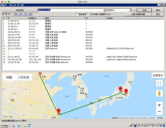Open PowerShell taskbar icon
The height and width of the screenshot is (128, 166).
coord(19,126)
